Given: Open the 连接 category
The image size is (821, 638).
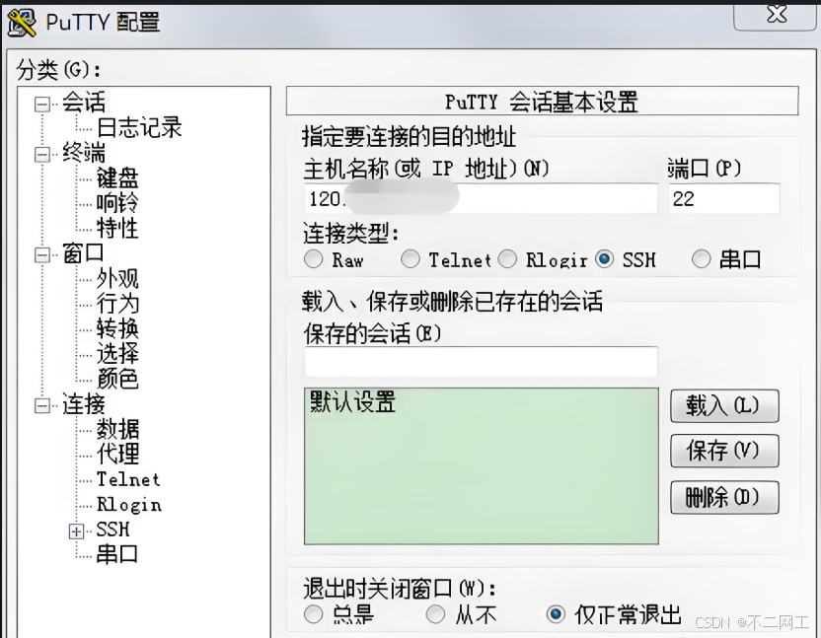Looking at the screenshot, I should (x=84, y=403).
